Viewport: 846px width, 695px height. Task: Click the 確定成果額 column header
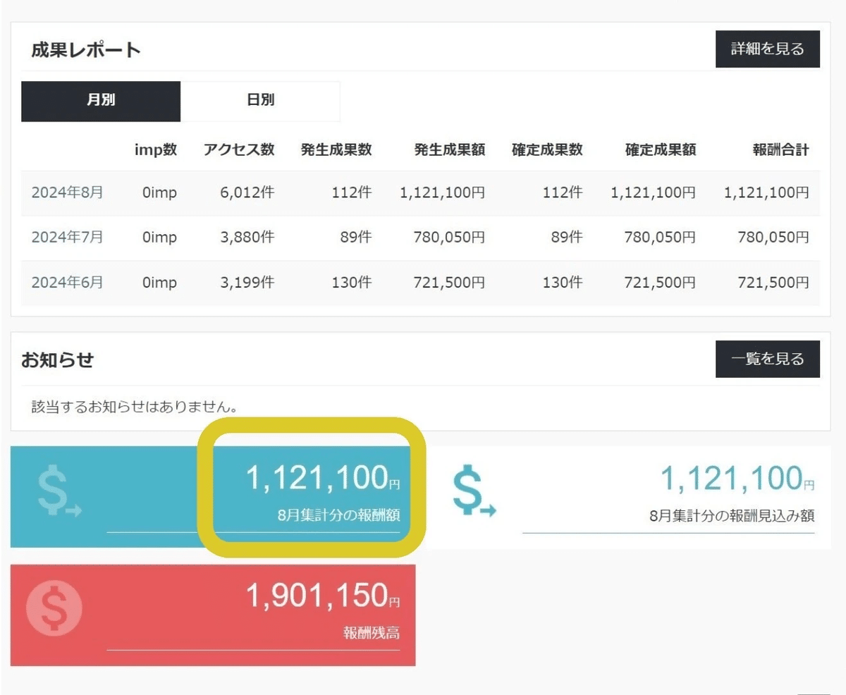661,149
